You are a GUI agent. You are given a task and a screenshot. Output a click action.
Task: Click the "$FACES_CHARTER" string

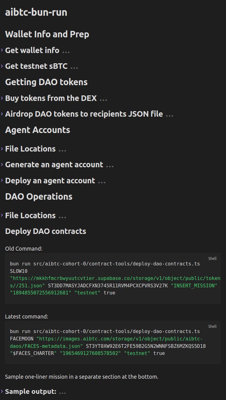pyautogui.click(x=33, y=353)
